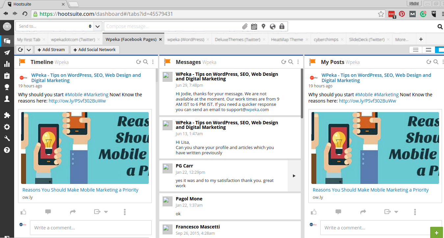This screenshot has height=238, width=444.
Task: Open the Publisher paper-plane icon in sidebar
Action: (x=7, y=52)
